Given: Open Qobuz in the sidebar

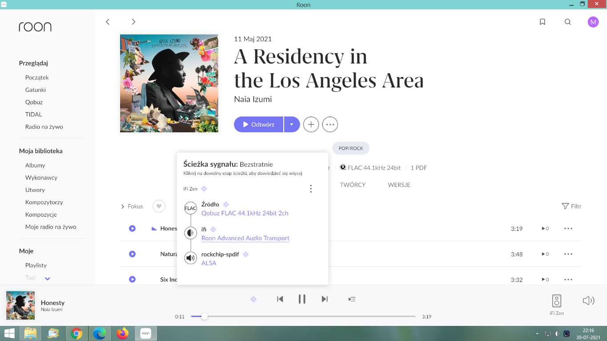Looking at the screenshot, I should click(x=34, y=102).
